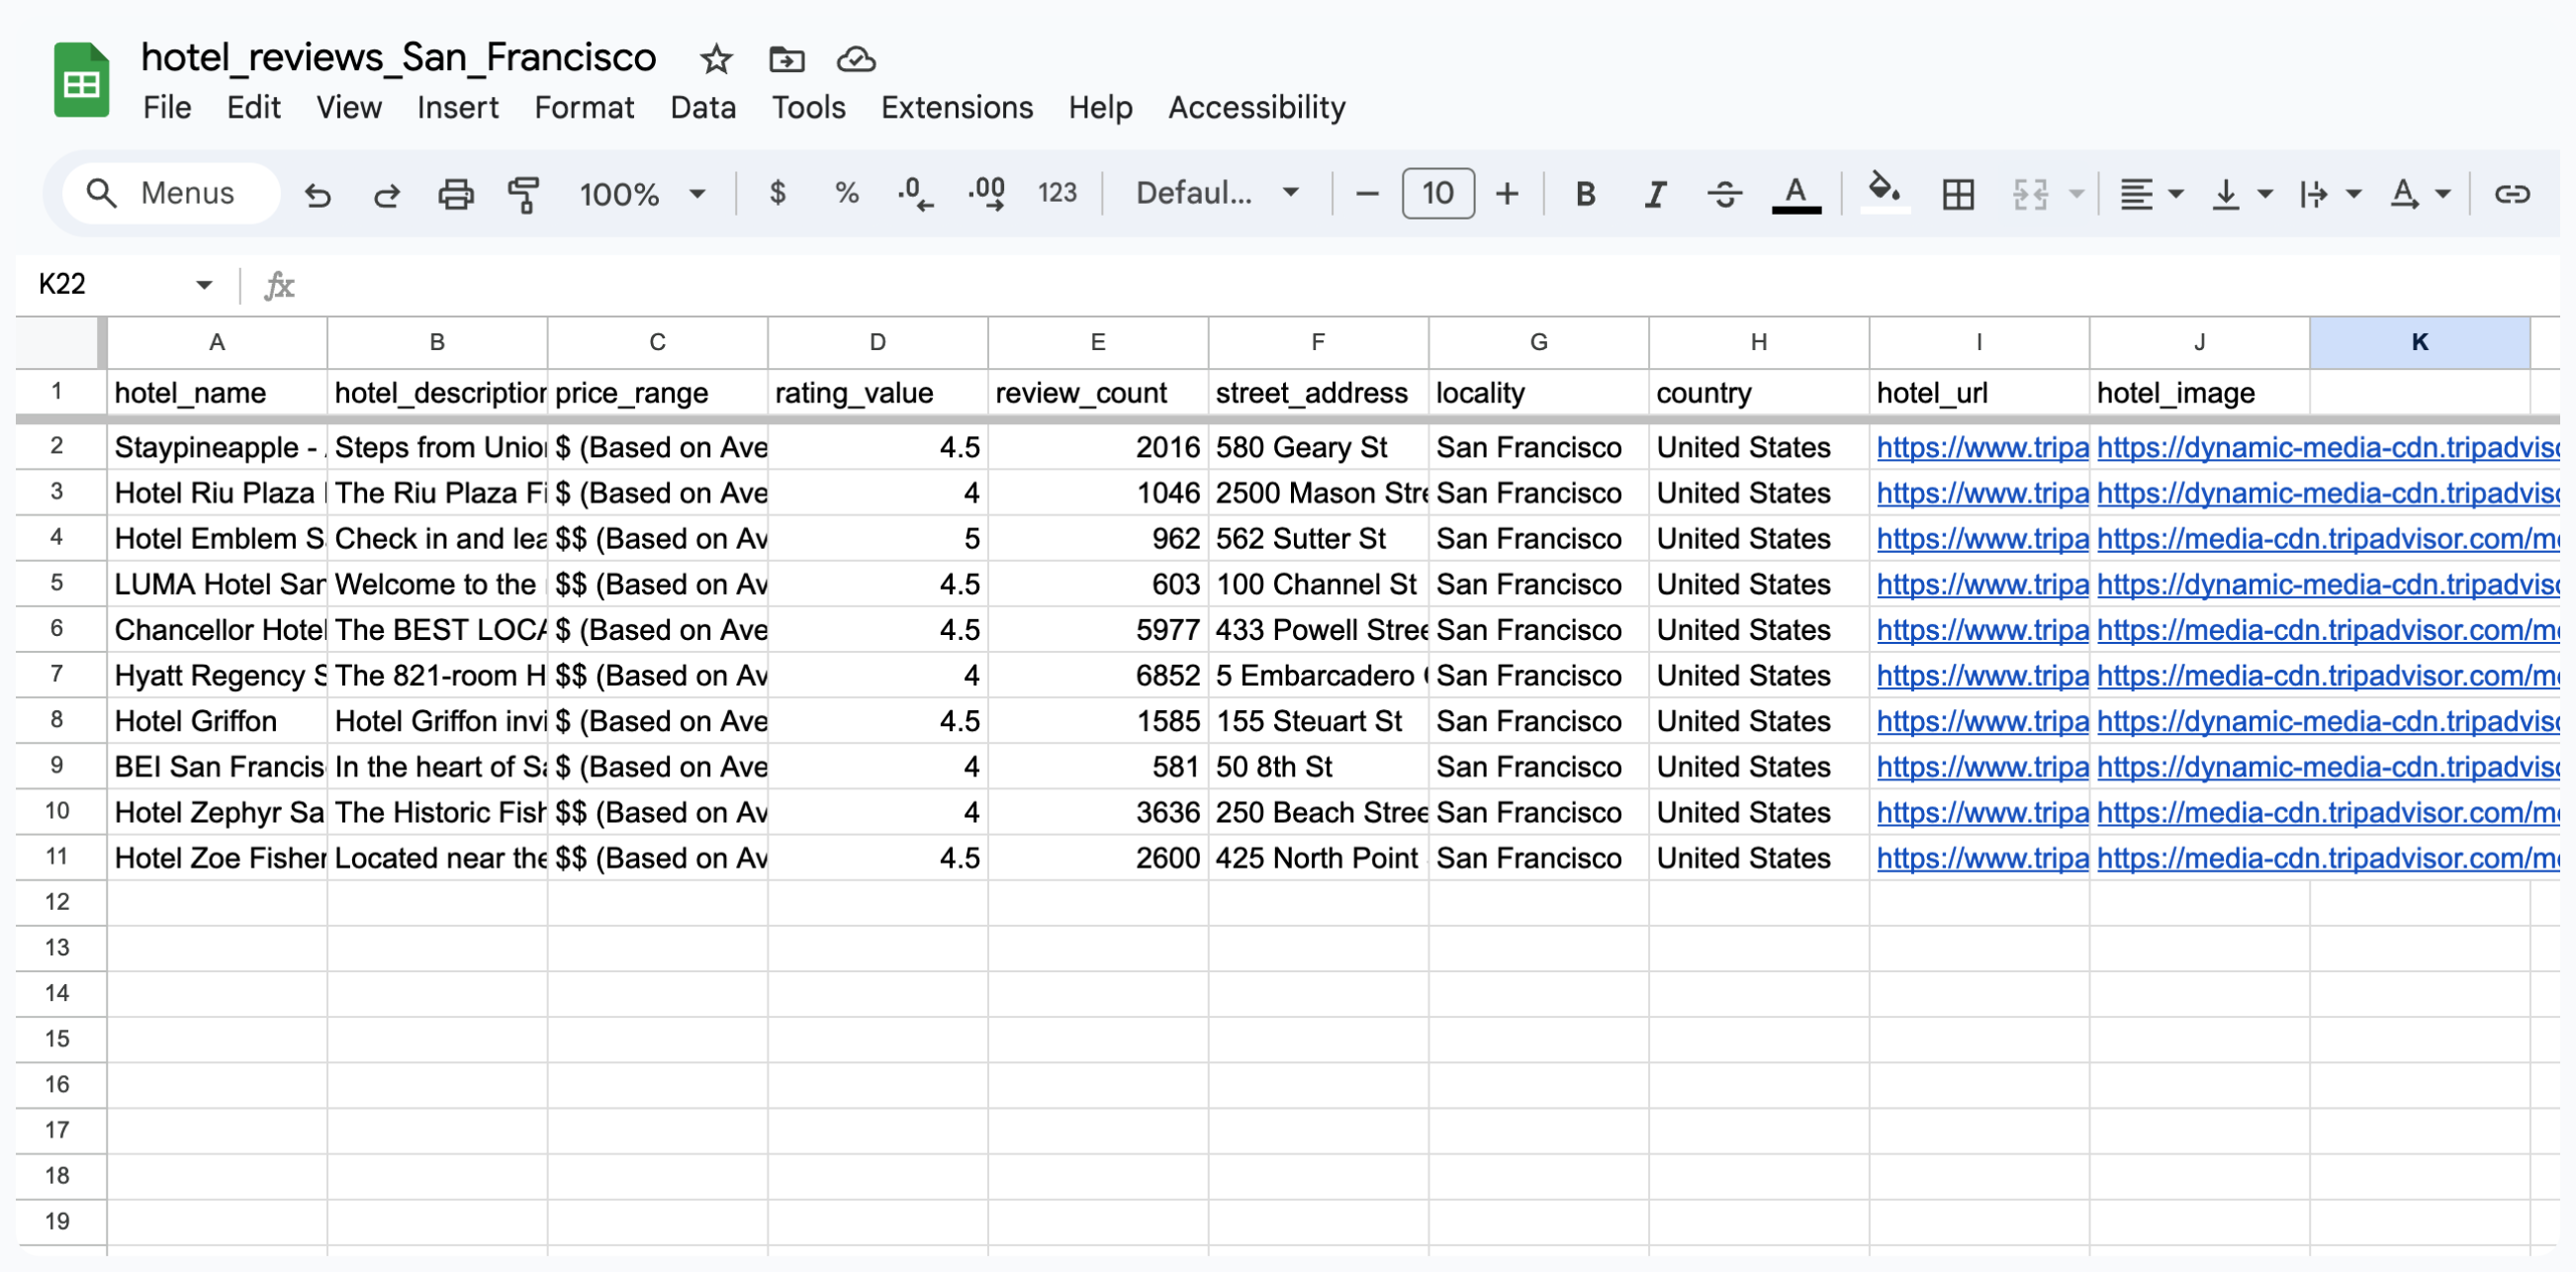Select the 'rating_value' header cell
This screenshot has width=2576, height=1272.
point(878,393)
